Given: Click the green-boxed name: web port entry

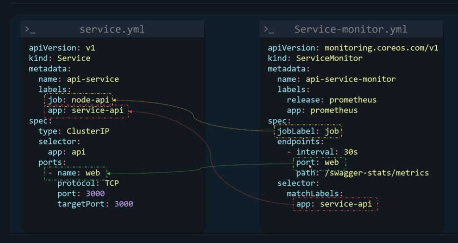Looking at the screenshot, I should (75, 173).
